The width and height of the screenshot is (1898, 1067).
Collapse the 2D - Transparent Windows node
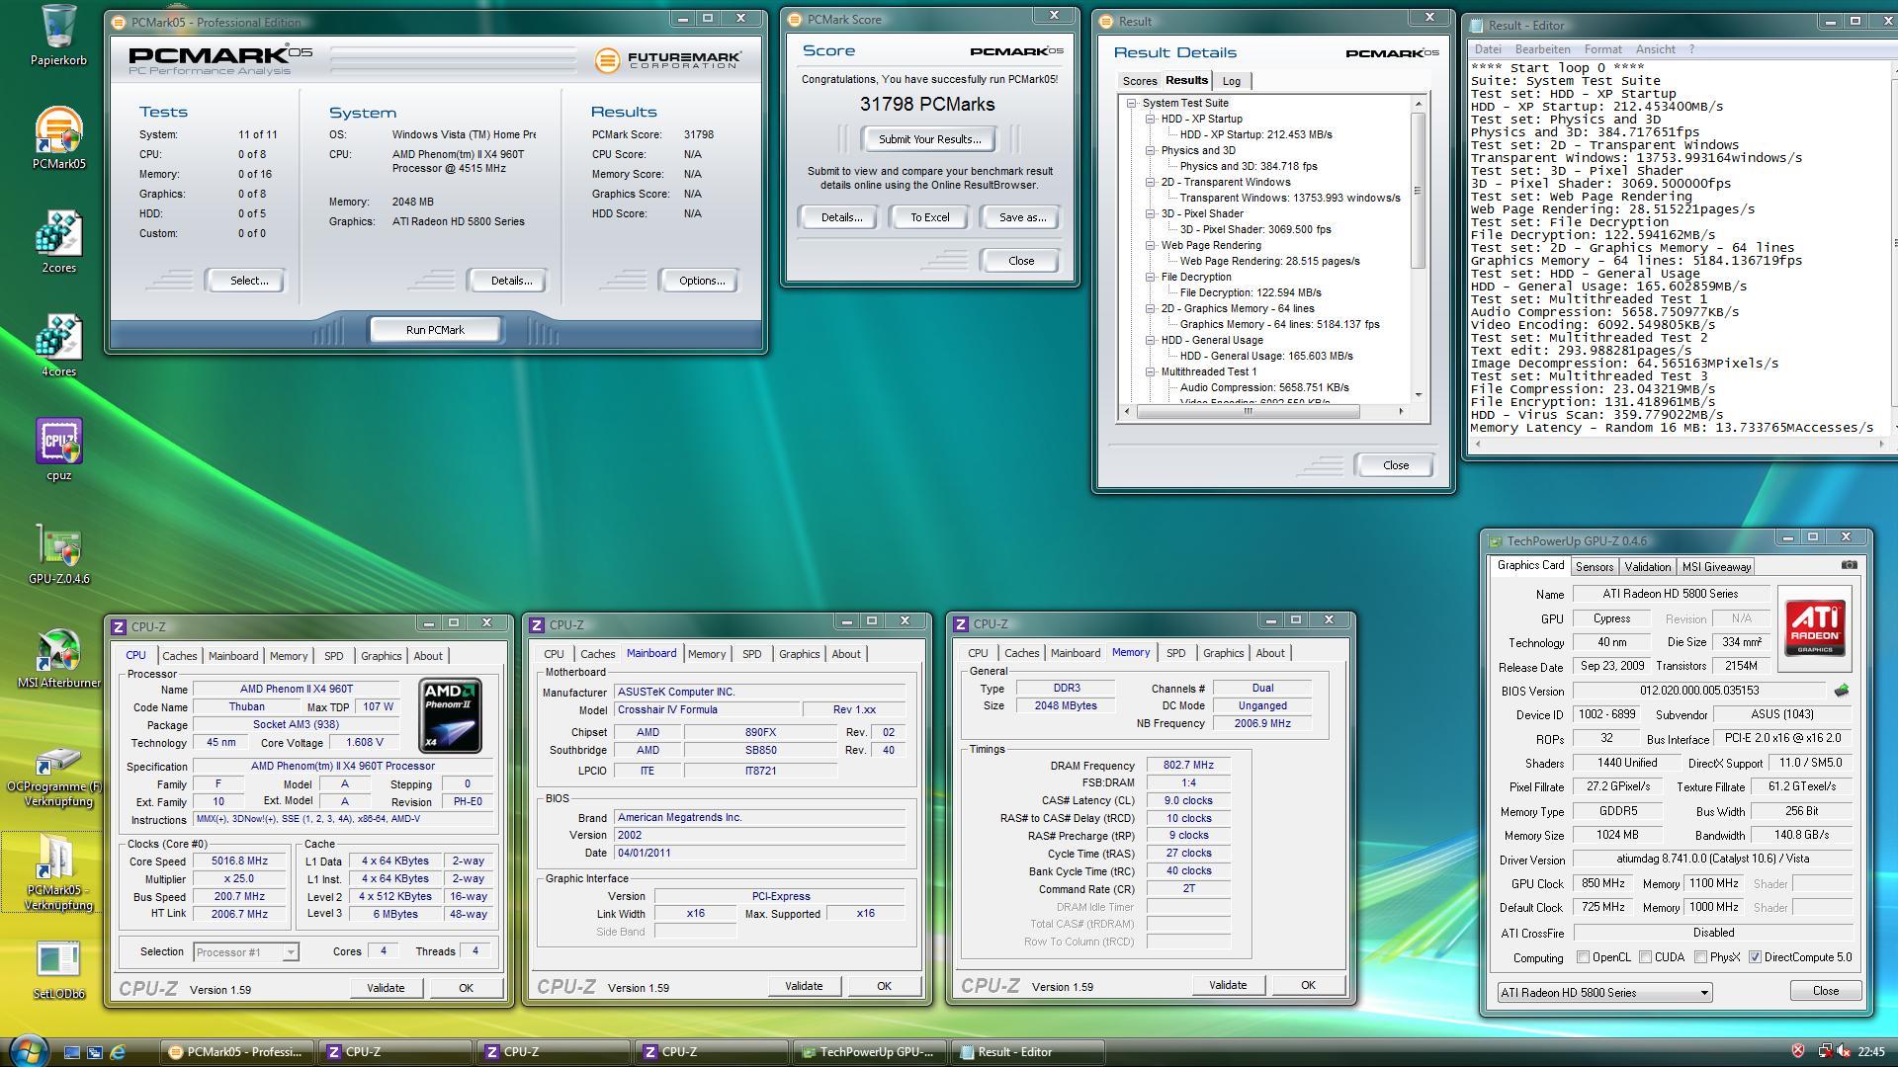[x=1151, y=182]
